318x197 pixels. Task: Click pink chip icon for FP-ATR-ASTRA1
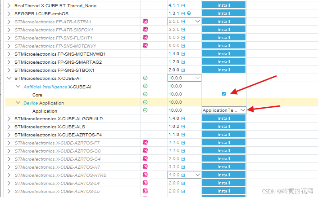(145, 21)
